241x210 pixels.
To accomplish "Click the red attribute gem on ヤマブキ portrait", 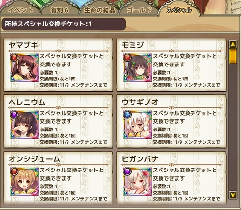I will 14,57.
